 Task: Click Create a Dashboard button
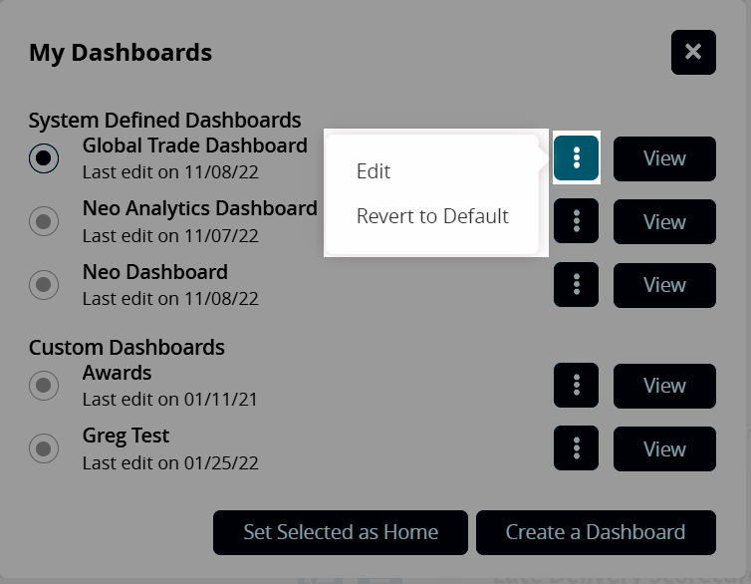(596, 532)
